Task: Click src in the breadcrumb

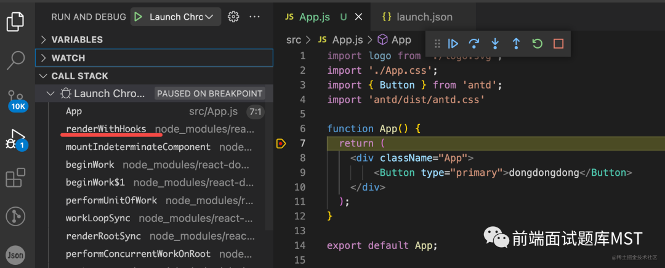Action: 294,40
